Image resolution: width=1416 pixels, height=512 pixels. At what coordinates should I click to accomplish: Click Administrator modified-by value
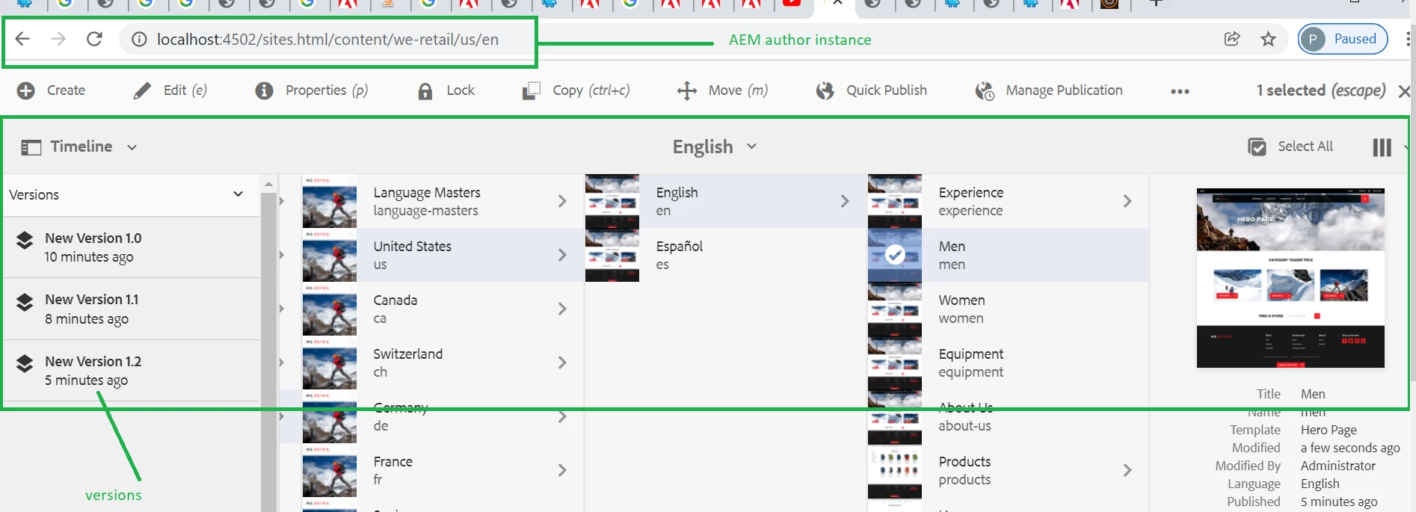1338,466
